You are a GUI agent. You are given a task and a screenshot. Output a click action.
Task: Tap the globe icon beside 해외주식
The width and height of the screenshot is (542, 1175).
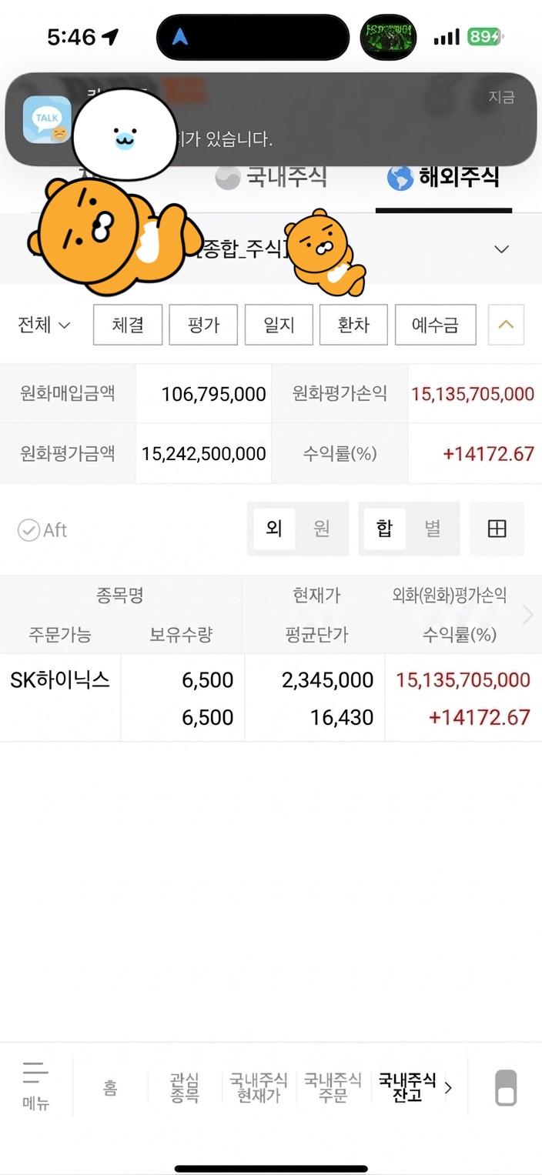pos(400,178)
